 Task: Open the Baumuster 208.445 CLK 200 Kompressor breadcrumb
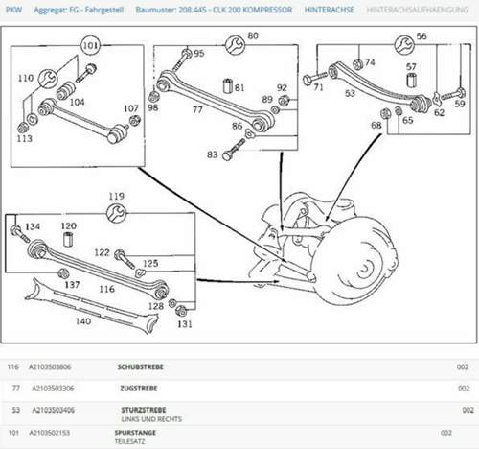214,10
